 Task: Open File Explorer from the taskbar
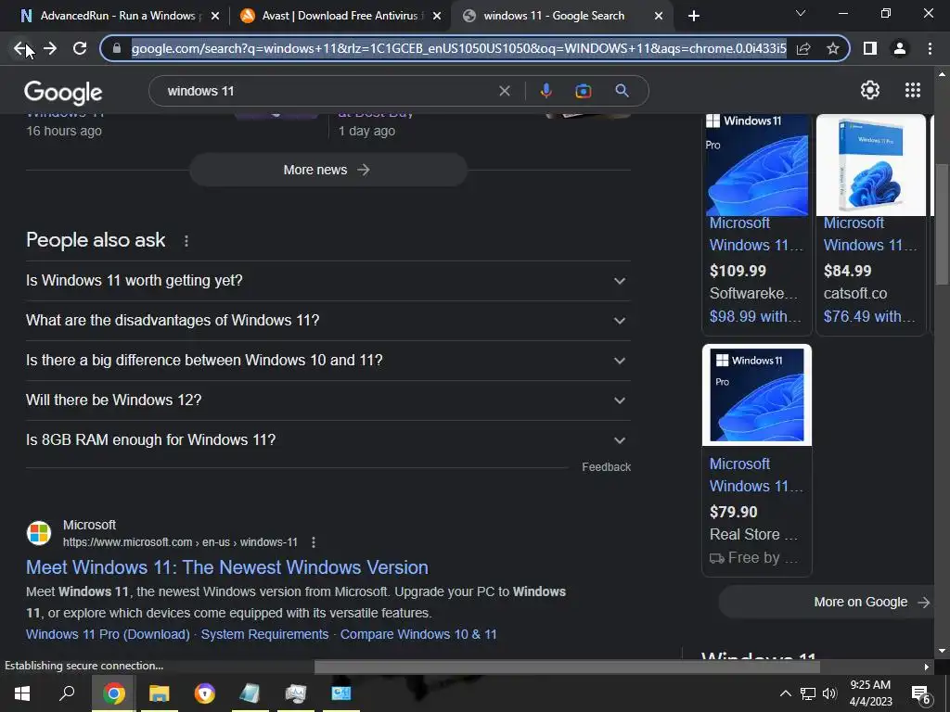click(x=160, y=693)
